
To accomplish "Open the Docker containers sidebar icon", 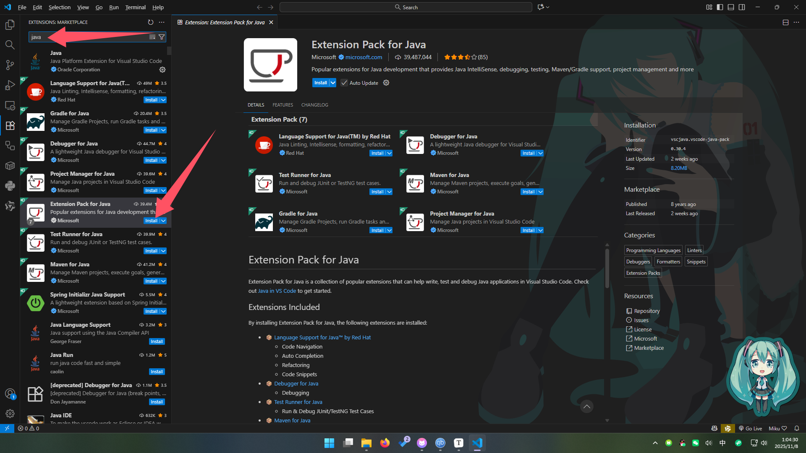I will 10,166.
